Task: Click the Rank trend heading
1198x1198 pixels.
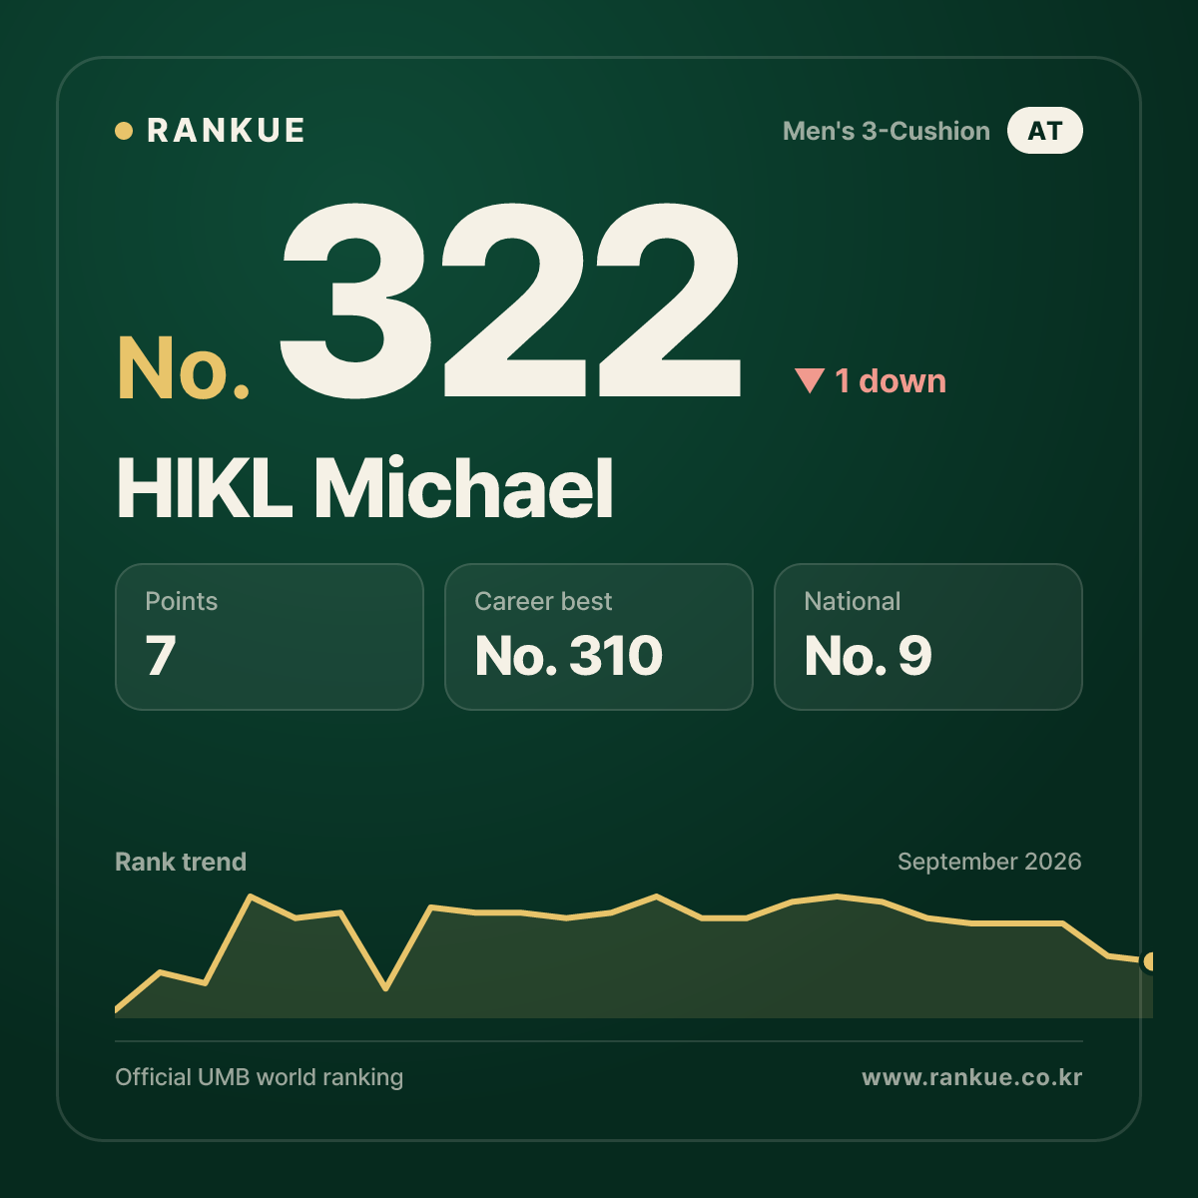Action: tap(181, 862)
